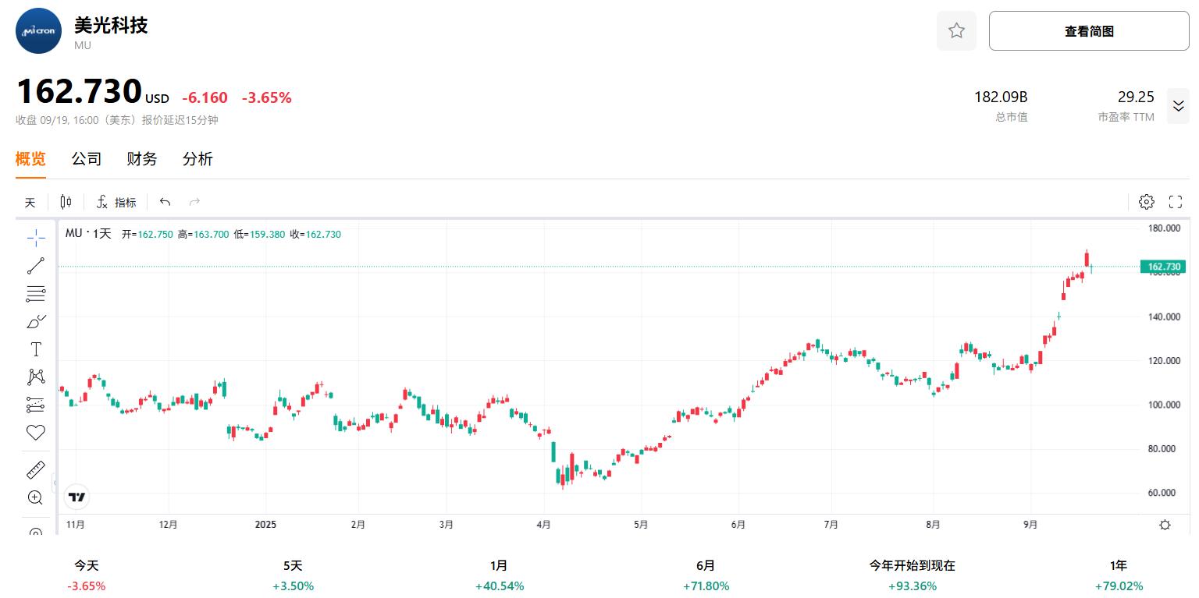Open indicators via the fx 指标 button
The height and width of the screenshot is (598, 1199).
(116, 201)
